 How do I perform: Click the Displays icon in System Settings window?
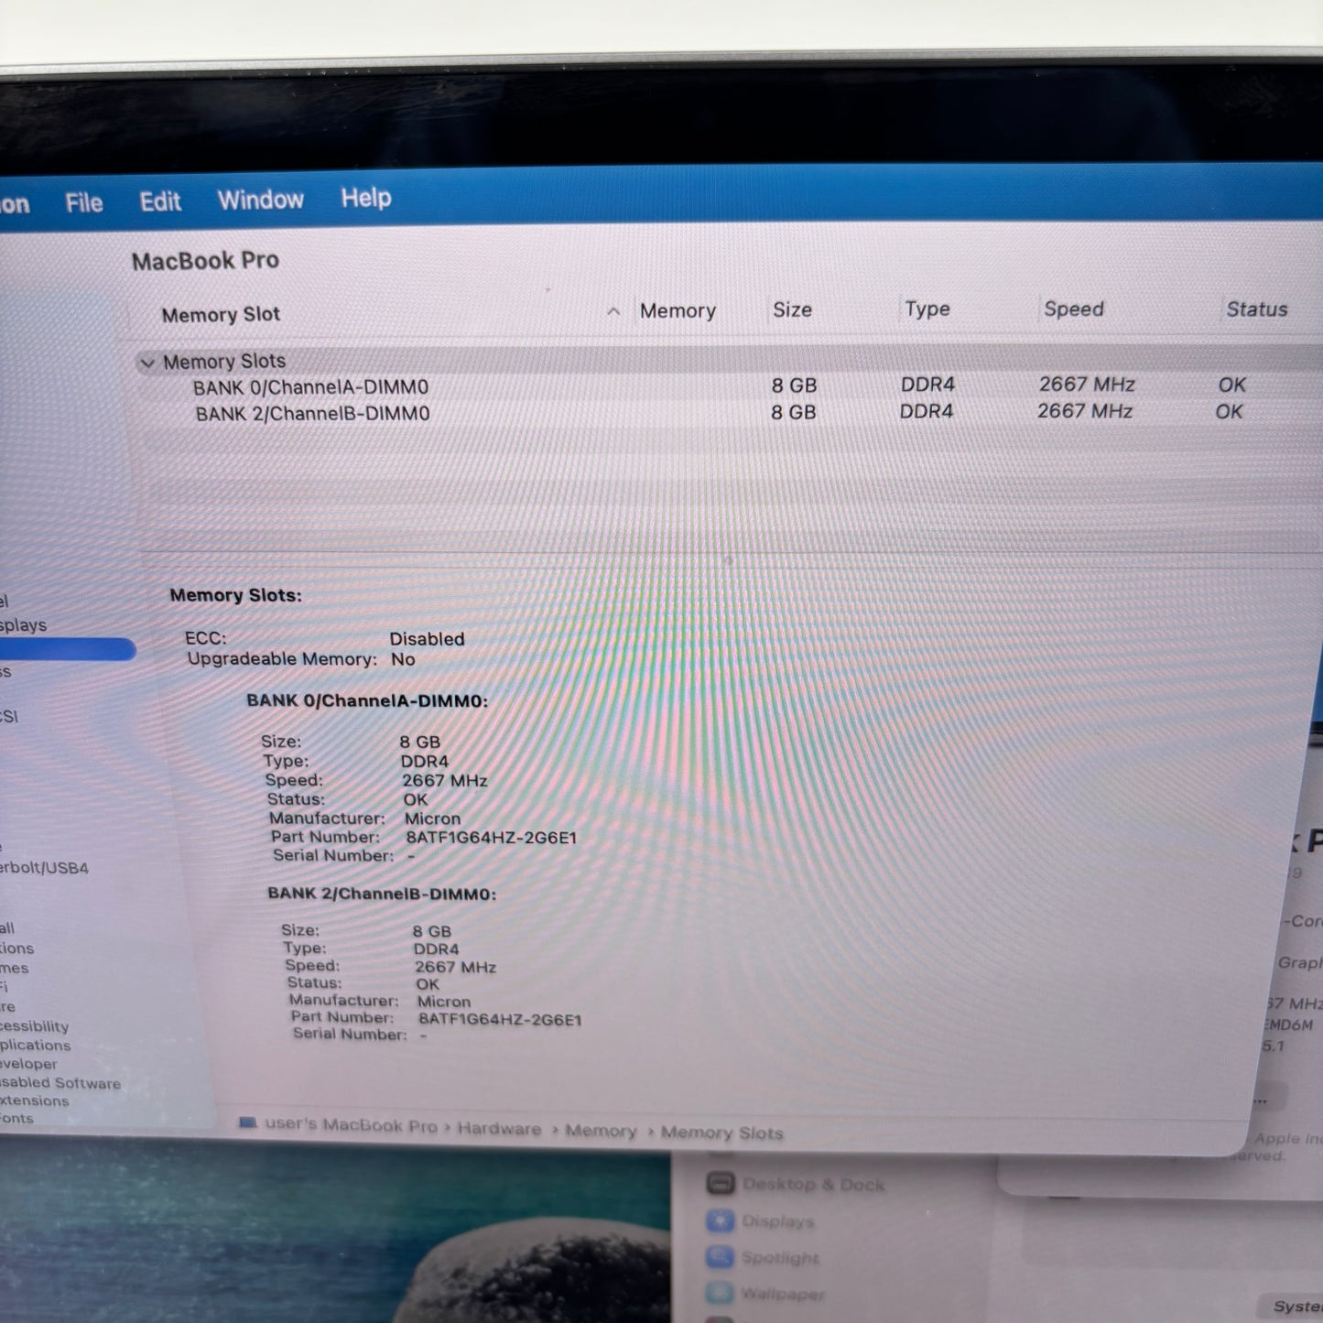pos(721,1220)
